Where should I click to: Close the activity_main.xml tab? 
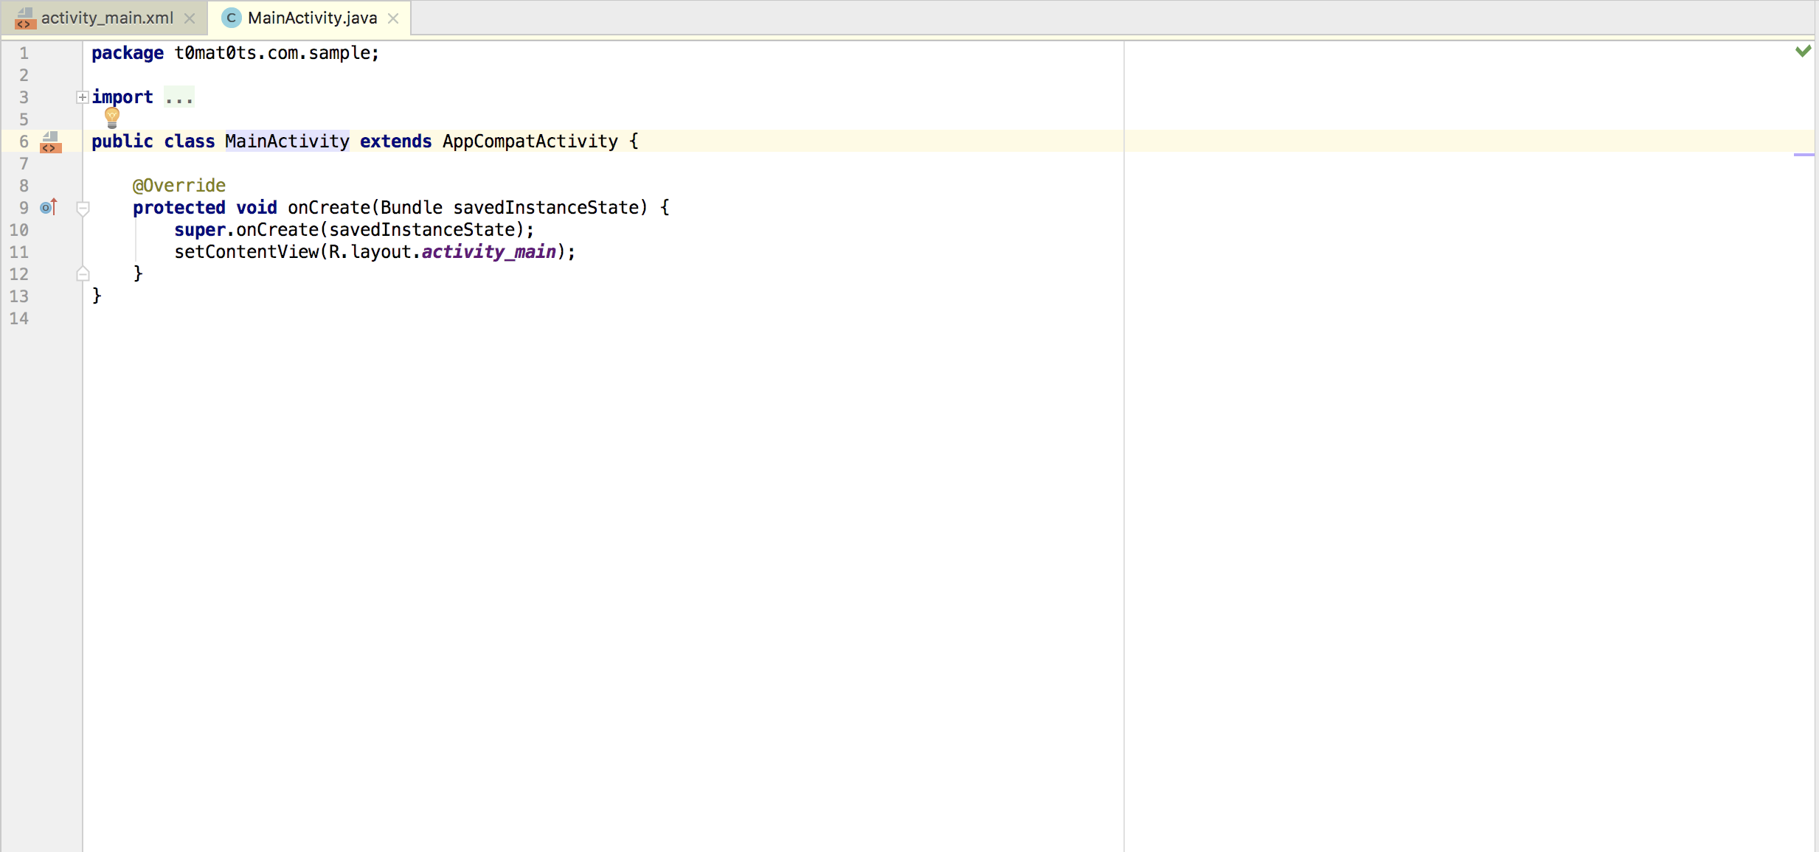[x=190, y=18]
